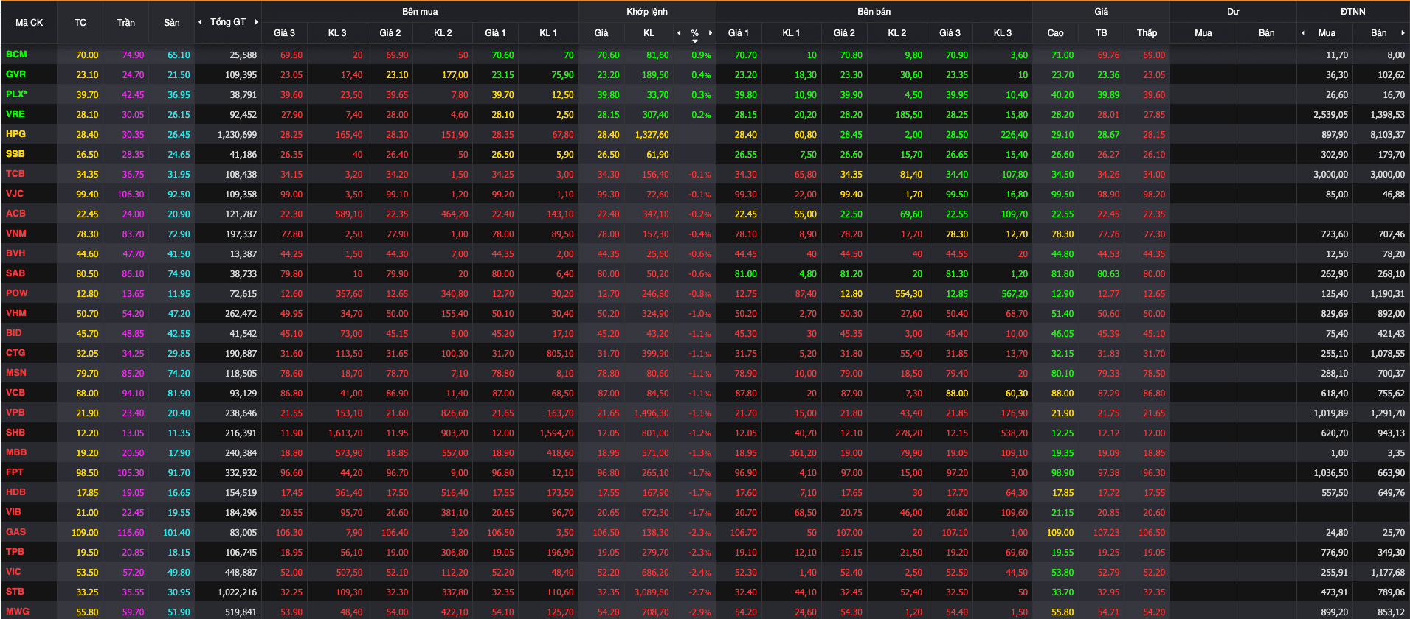The image size is (1410, 619).
Task: Click the left arrow beside Tổng GT header
Action: coord(200,22)
